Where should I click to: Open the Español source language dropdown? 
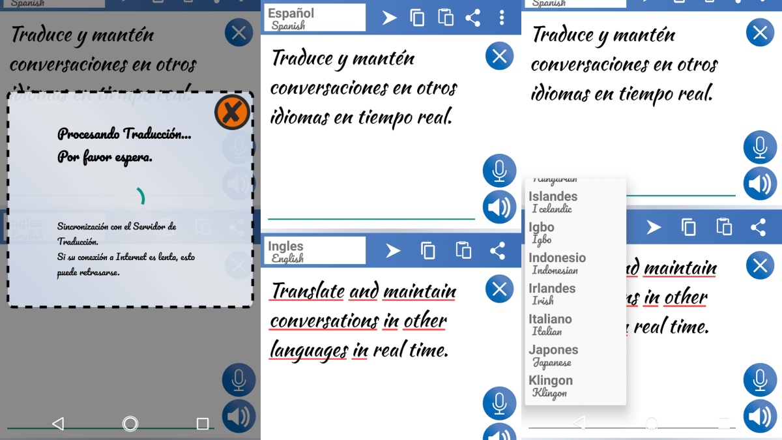[315, 18]
